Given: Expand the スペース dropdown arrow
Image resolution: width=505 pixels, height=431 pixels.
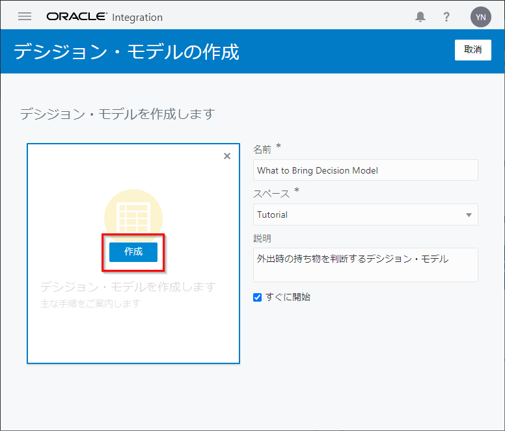Looking at the screenshot, I should (469, 215).
